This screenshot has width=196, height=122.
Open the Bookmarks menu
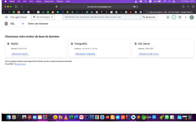[x=49, y=2]
